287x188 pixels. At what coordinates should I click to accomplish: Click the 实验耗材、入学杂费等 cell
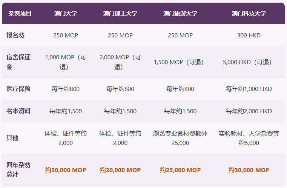click(x=249, y=138)
